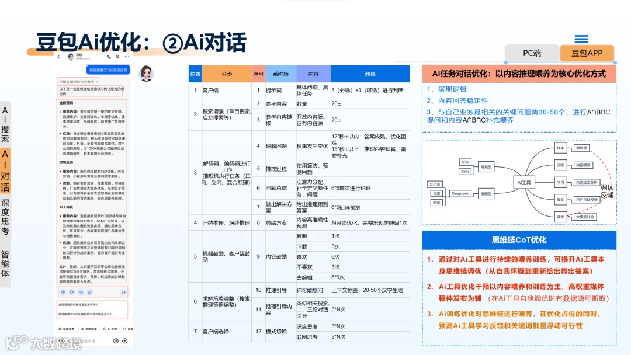
Task: Tap the plus add icon in input bar
Action: tap(125, 340)
